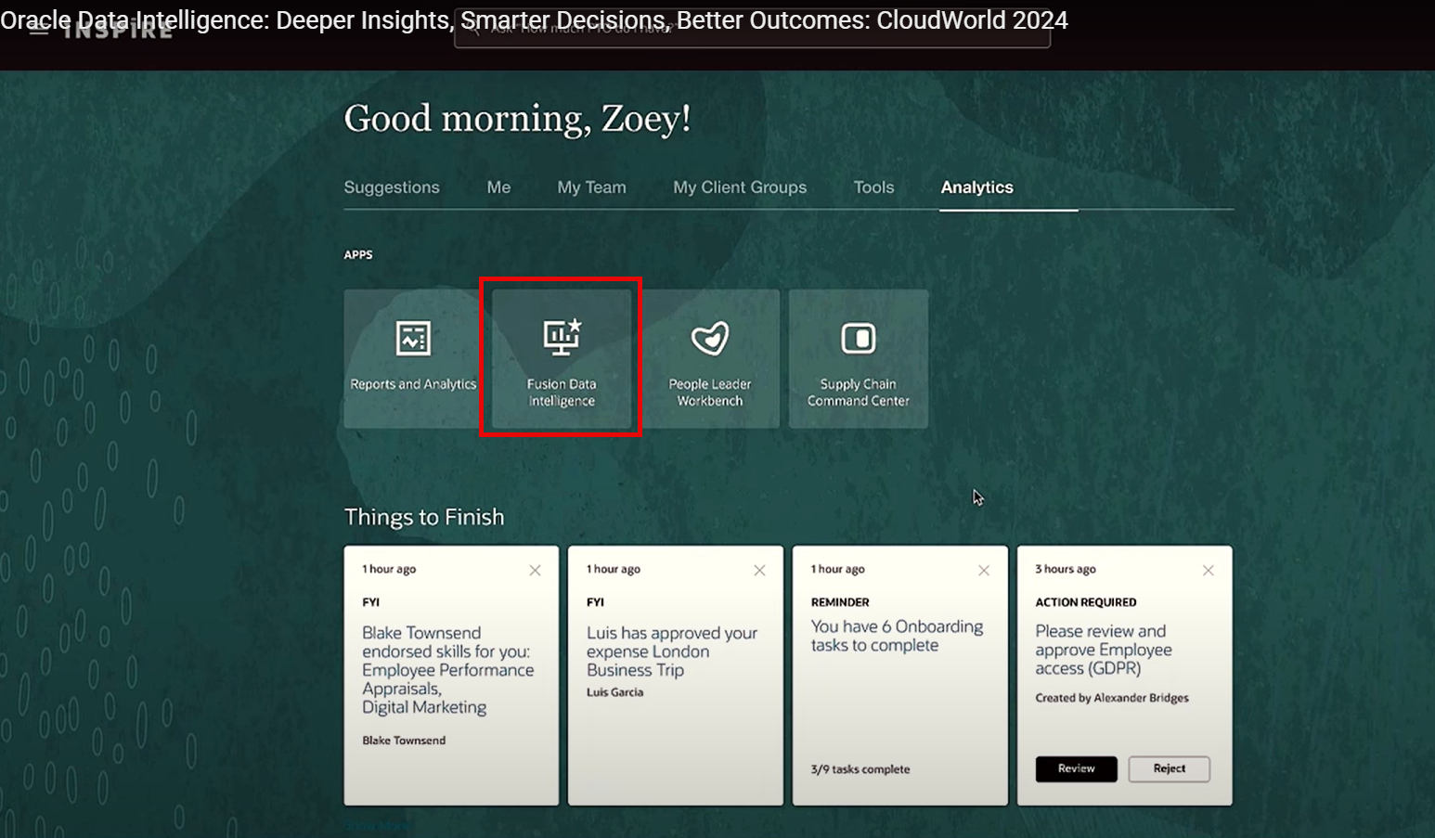Screen dimensions: 1435x838
Task: Click the 'APPS' section label
Action: click(358, 254)
